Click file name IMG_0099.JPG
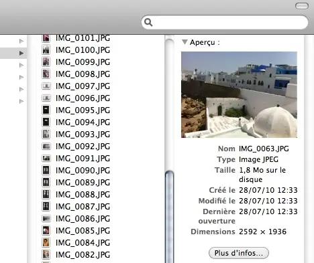 pyautogui.click(x=83, y=62)
